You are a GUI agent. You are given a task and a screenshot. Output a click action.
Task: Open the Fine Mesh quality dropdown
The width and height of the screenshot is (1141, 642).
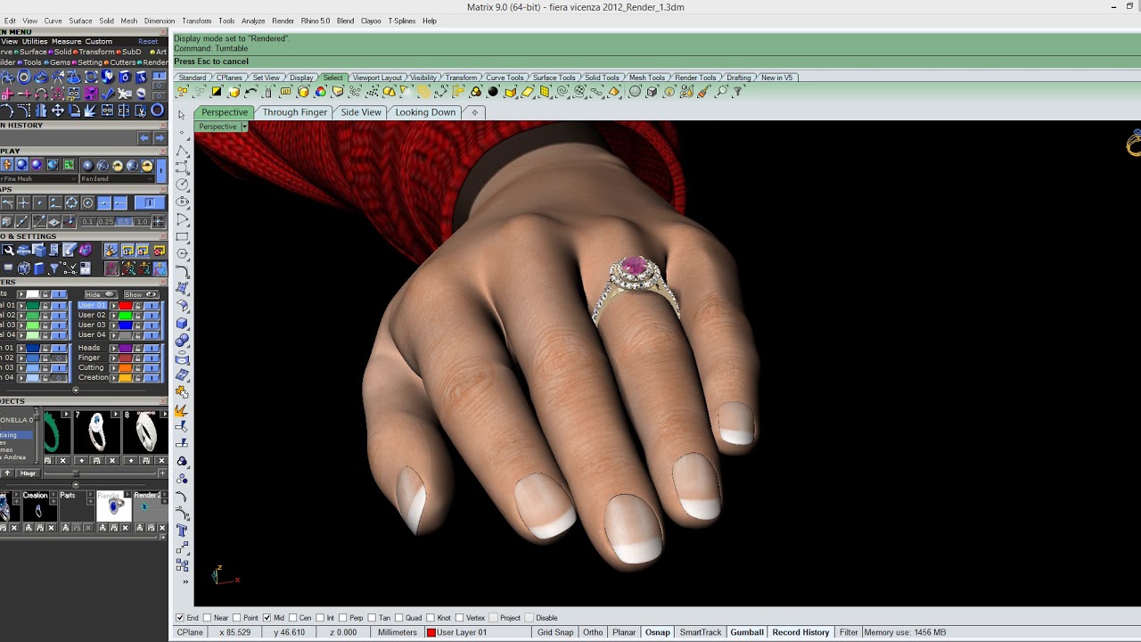coord(38,178)
